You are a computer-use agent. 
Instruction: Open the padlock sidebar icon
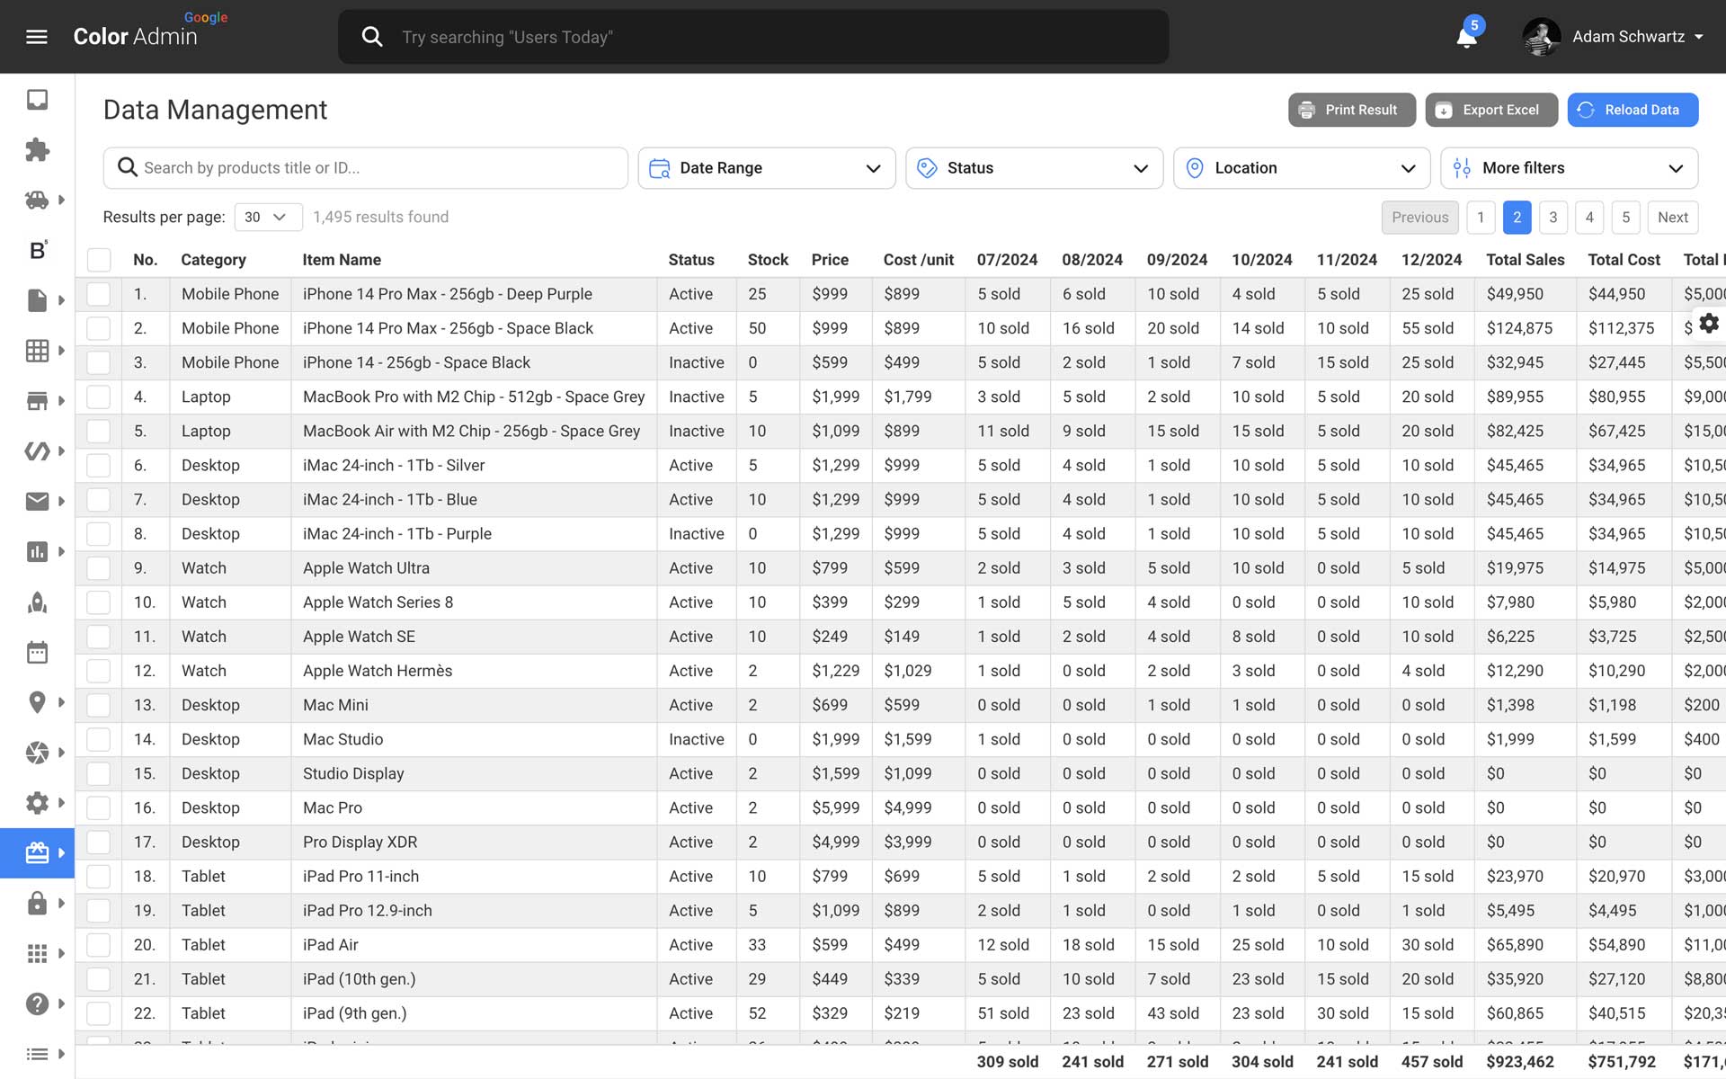tap(37, 903)
